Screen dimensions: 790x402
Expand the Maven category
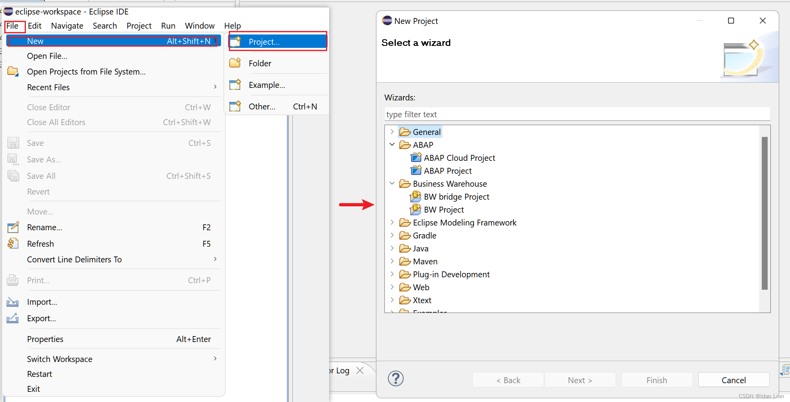point(392,261)
